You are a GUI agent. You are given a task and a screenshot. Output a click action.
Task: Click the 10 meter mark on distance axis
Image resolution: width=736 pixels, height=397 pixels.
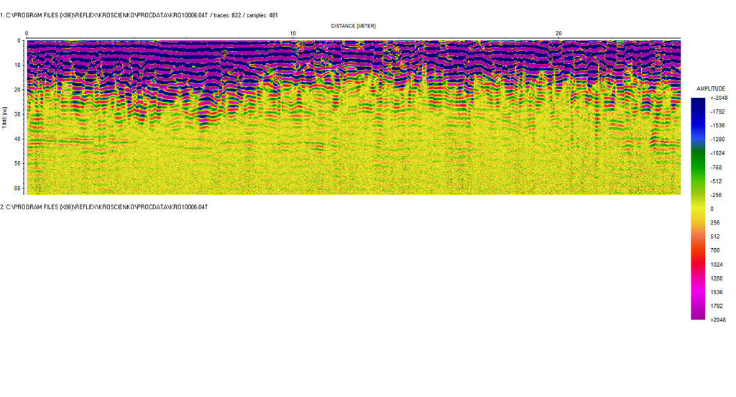click(293, 33)
